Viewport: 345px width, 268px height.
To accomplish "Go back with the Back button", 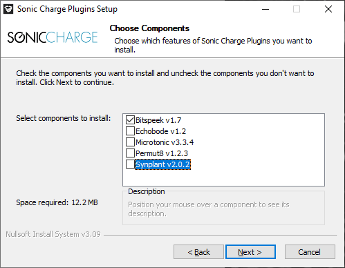I will [x=198, y=252].
